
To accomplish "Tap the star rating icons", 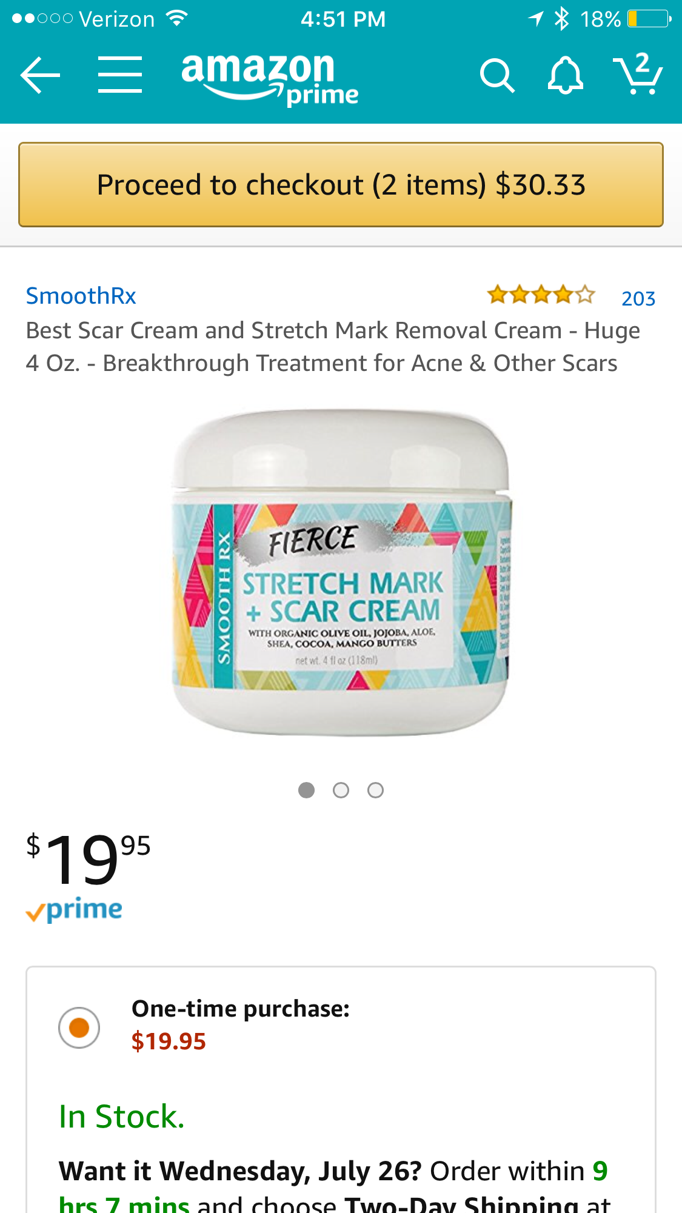I will [541, 295].
